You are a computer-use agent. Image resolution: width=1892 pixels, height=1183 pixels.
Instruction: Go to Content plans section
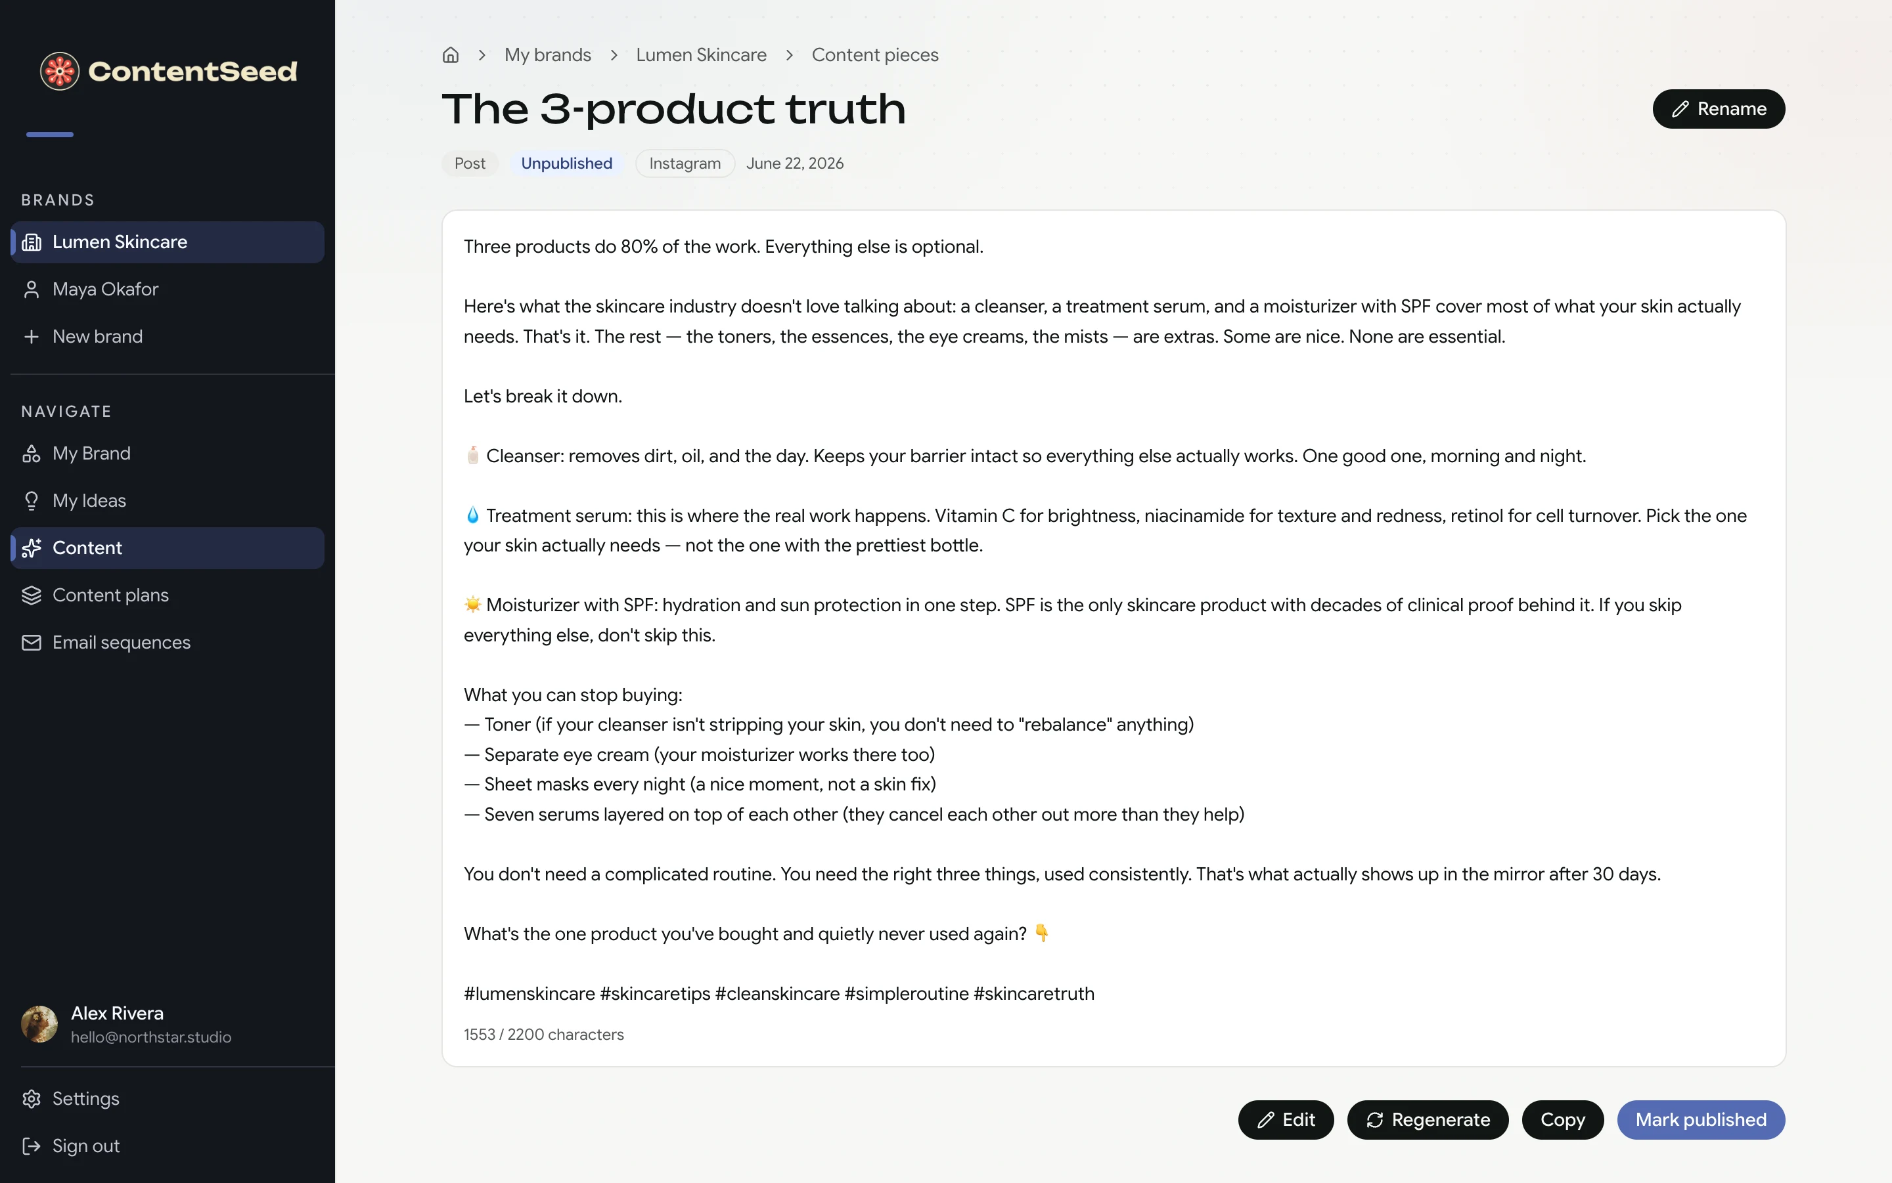pos(168,595)
